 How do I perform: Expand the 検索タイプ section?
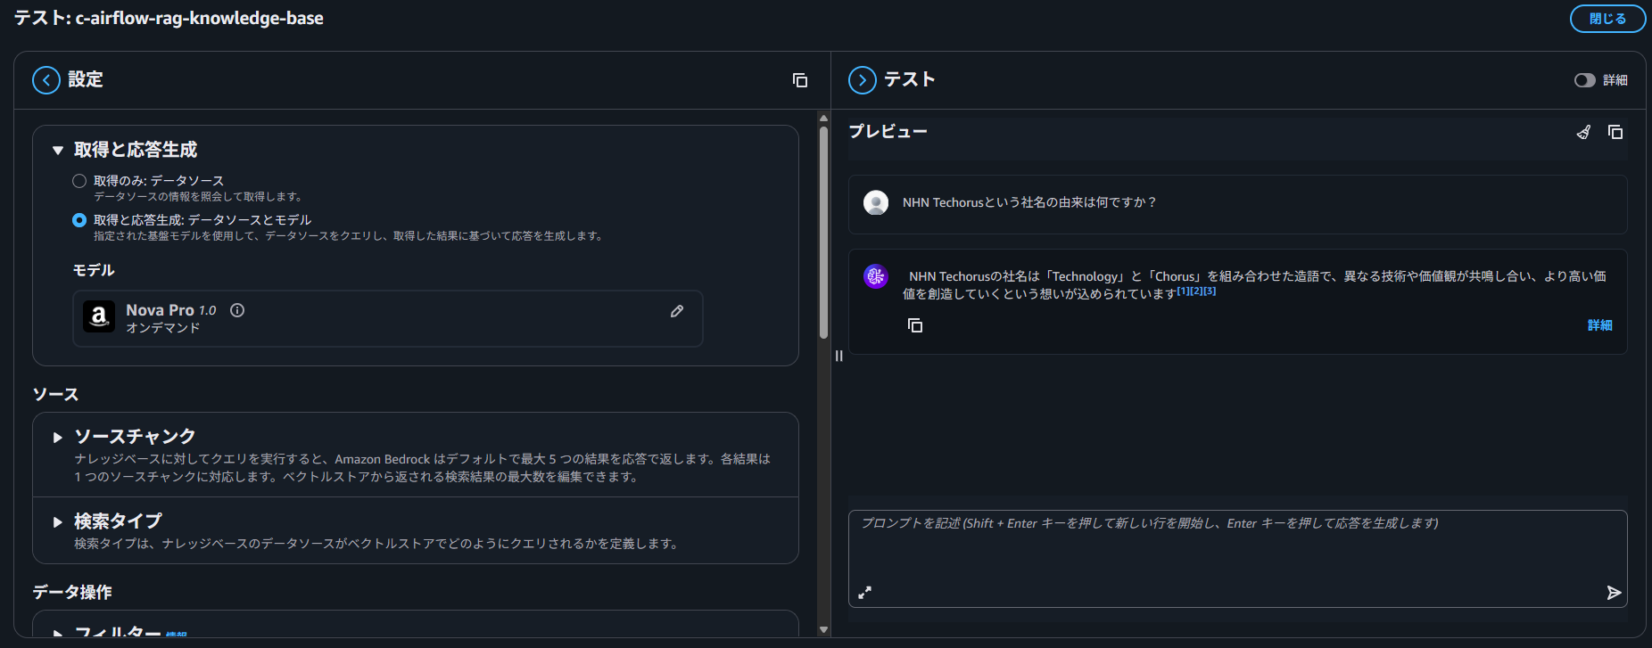pos(58,522)
